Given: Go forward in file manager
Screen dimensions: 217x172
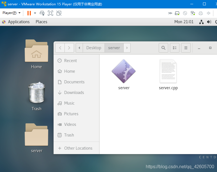Looking at the screenshot, I should tap(69, 48).
